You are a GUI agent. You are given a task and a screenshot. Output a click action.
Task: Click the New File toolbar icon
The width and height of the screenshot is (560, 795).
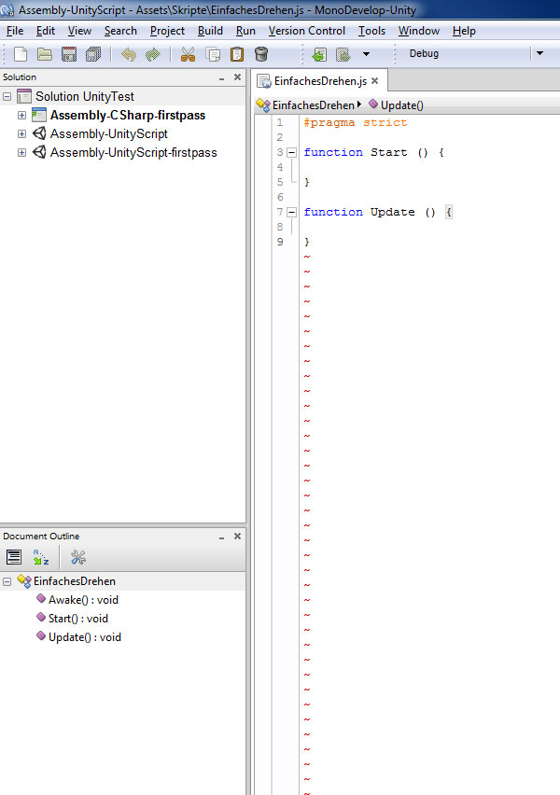(x=21, y=54)
